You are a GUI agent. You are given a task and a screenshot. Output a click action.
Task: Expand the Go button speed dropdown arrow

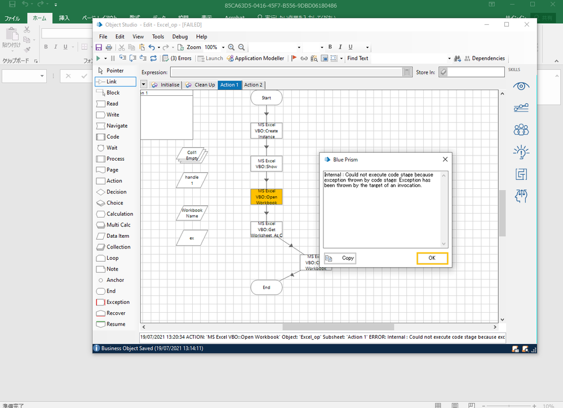(105, 58)
